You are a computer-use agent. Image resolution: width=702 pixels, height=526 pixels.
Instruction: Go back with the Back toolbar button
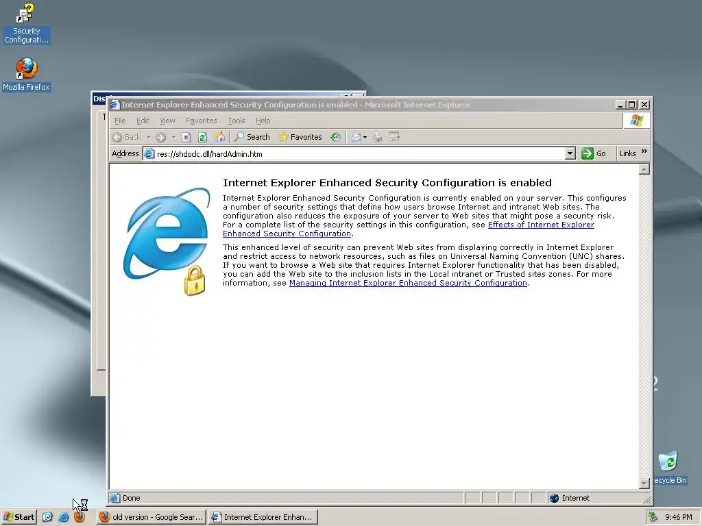127,137
